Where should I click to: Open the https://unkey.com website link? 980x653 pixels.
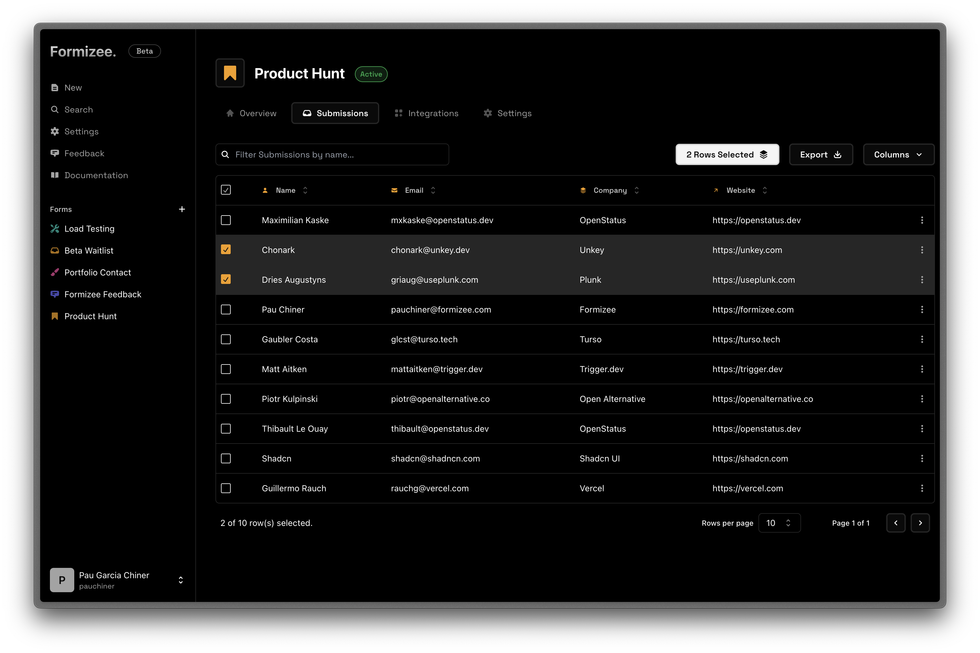point(747,250)
